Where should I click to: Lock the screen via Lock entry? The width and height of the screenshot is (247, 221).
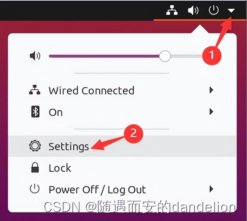[x=122, y=168]
